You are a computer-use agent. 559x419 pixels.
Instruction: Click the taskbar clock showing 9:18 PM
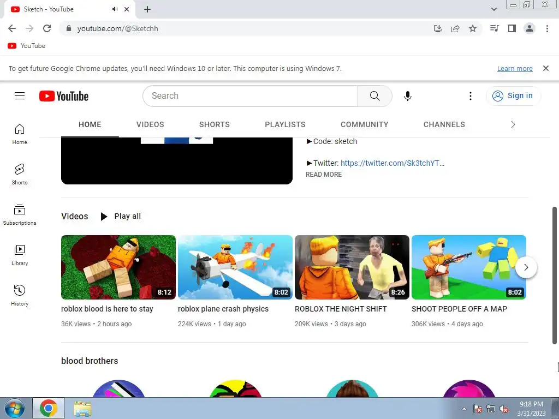[x=531, y=409]
